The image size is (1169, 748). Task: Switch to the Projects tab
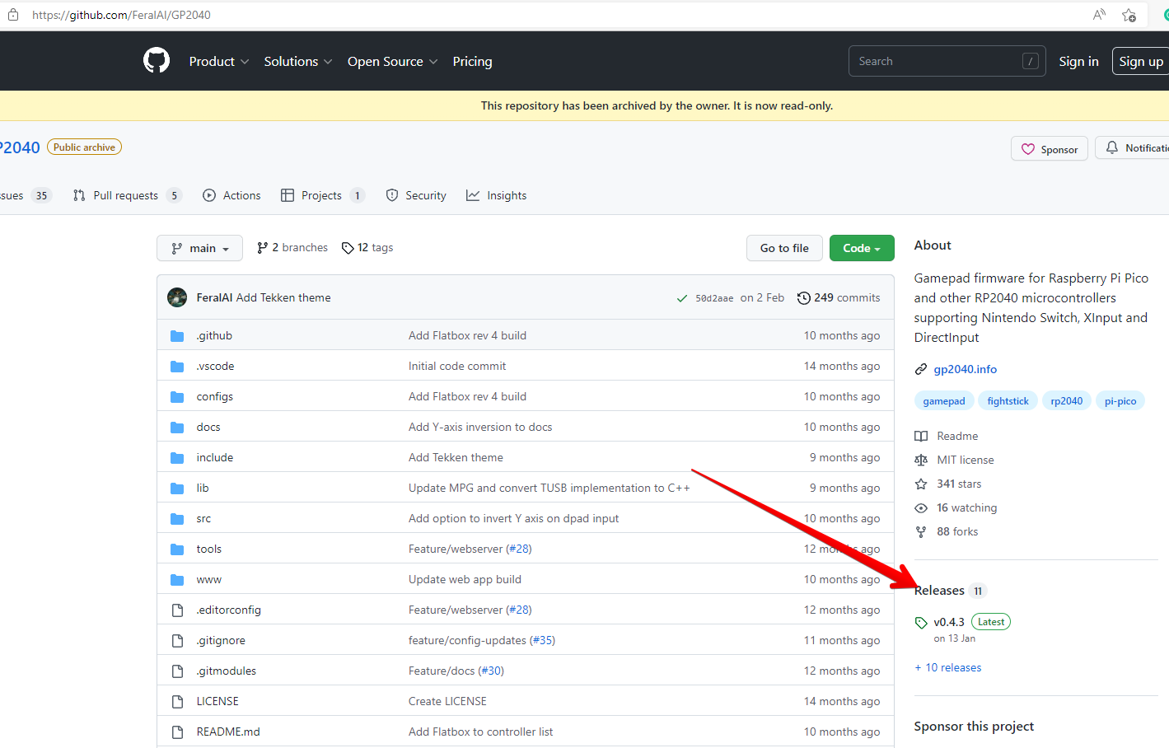[322, 195]
